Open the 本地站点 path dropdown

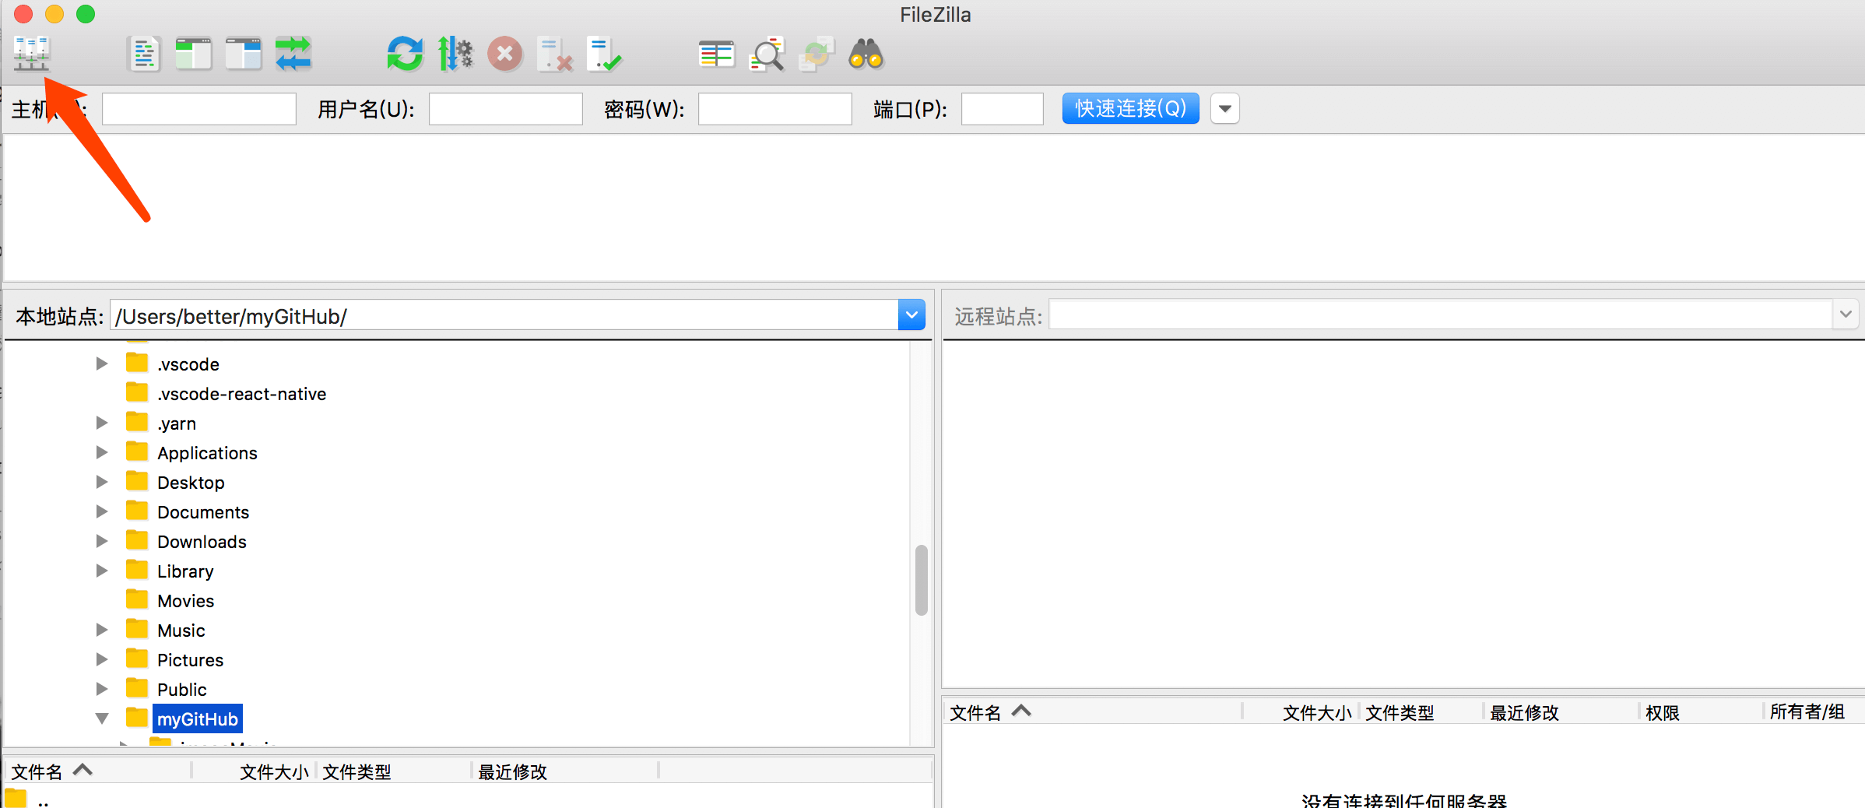(911, 315)
